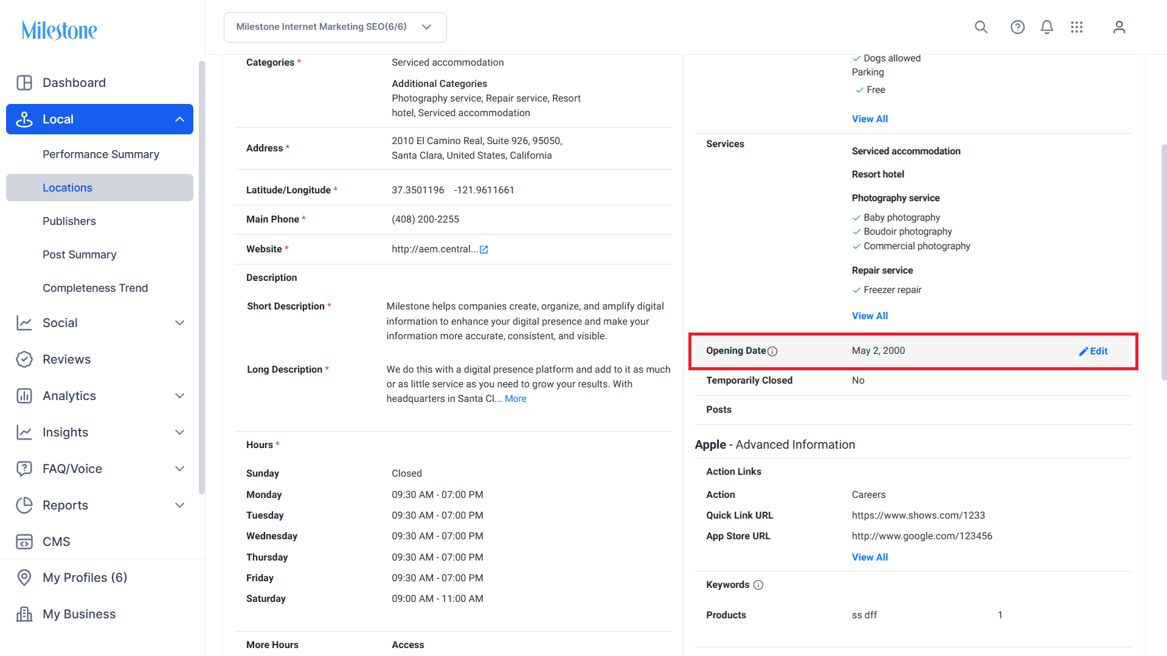Click the Insights line chart icon
The width and height of the screenshot is (1167, 656).
coord(24,432)
